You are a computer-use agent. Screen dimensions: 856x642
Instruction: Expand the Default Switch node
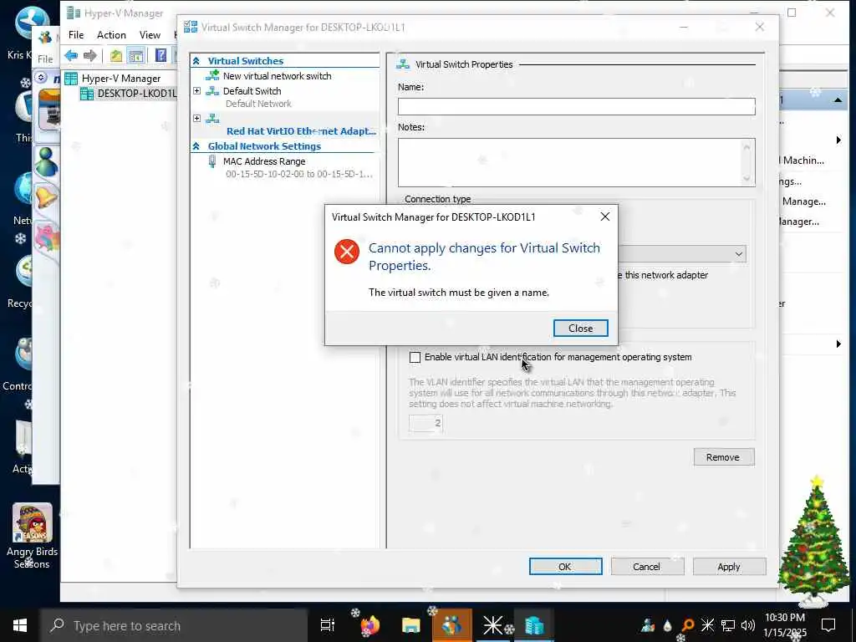[x=197, y=90]
